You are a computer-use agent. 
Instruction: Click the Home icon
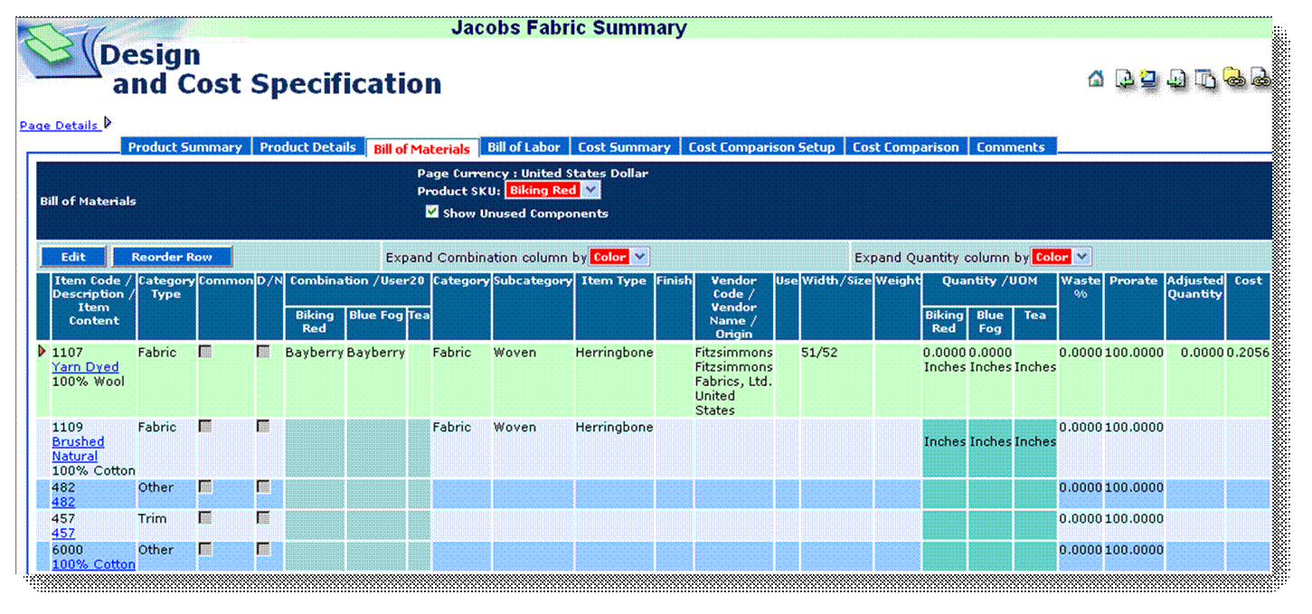click(x=1096, y=80)
